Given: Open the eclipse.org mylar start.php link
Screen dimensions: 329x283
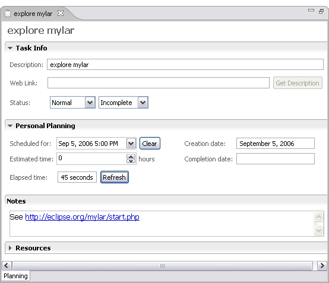Looking at the screenshot, I should coord(82,217).
